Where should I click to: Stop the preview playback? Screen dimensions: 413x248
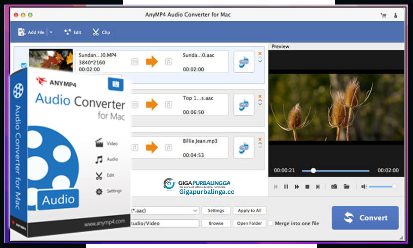click(x=307, y=187)
